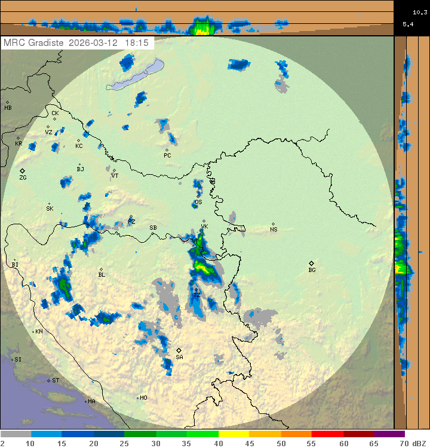
Task: Select the TZ city marker
Action: [196, 290]
